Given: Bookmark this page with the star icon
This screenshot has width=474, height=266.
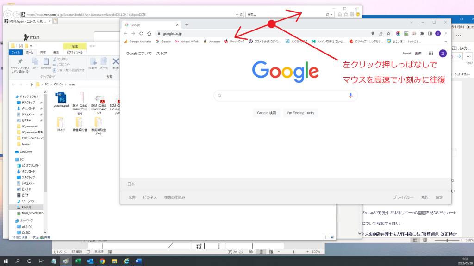Looking at the screenshot, I should [x=388, y=33].
